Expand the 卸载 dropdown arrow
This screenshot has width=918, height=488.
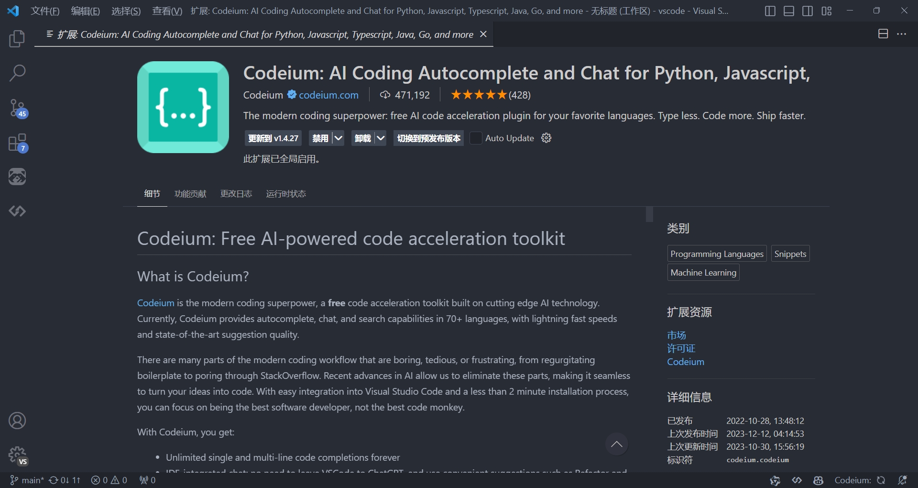click(381, 138)
